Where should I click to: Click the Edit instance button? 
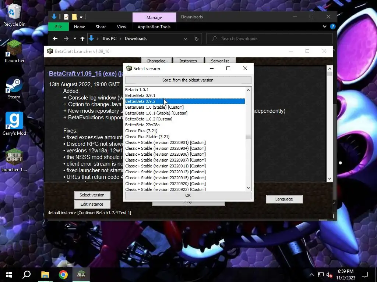[92, 204]
